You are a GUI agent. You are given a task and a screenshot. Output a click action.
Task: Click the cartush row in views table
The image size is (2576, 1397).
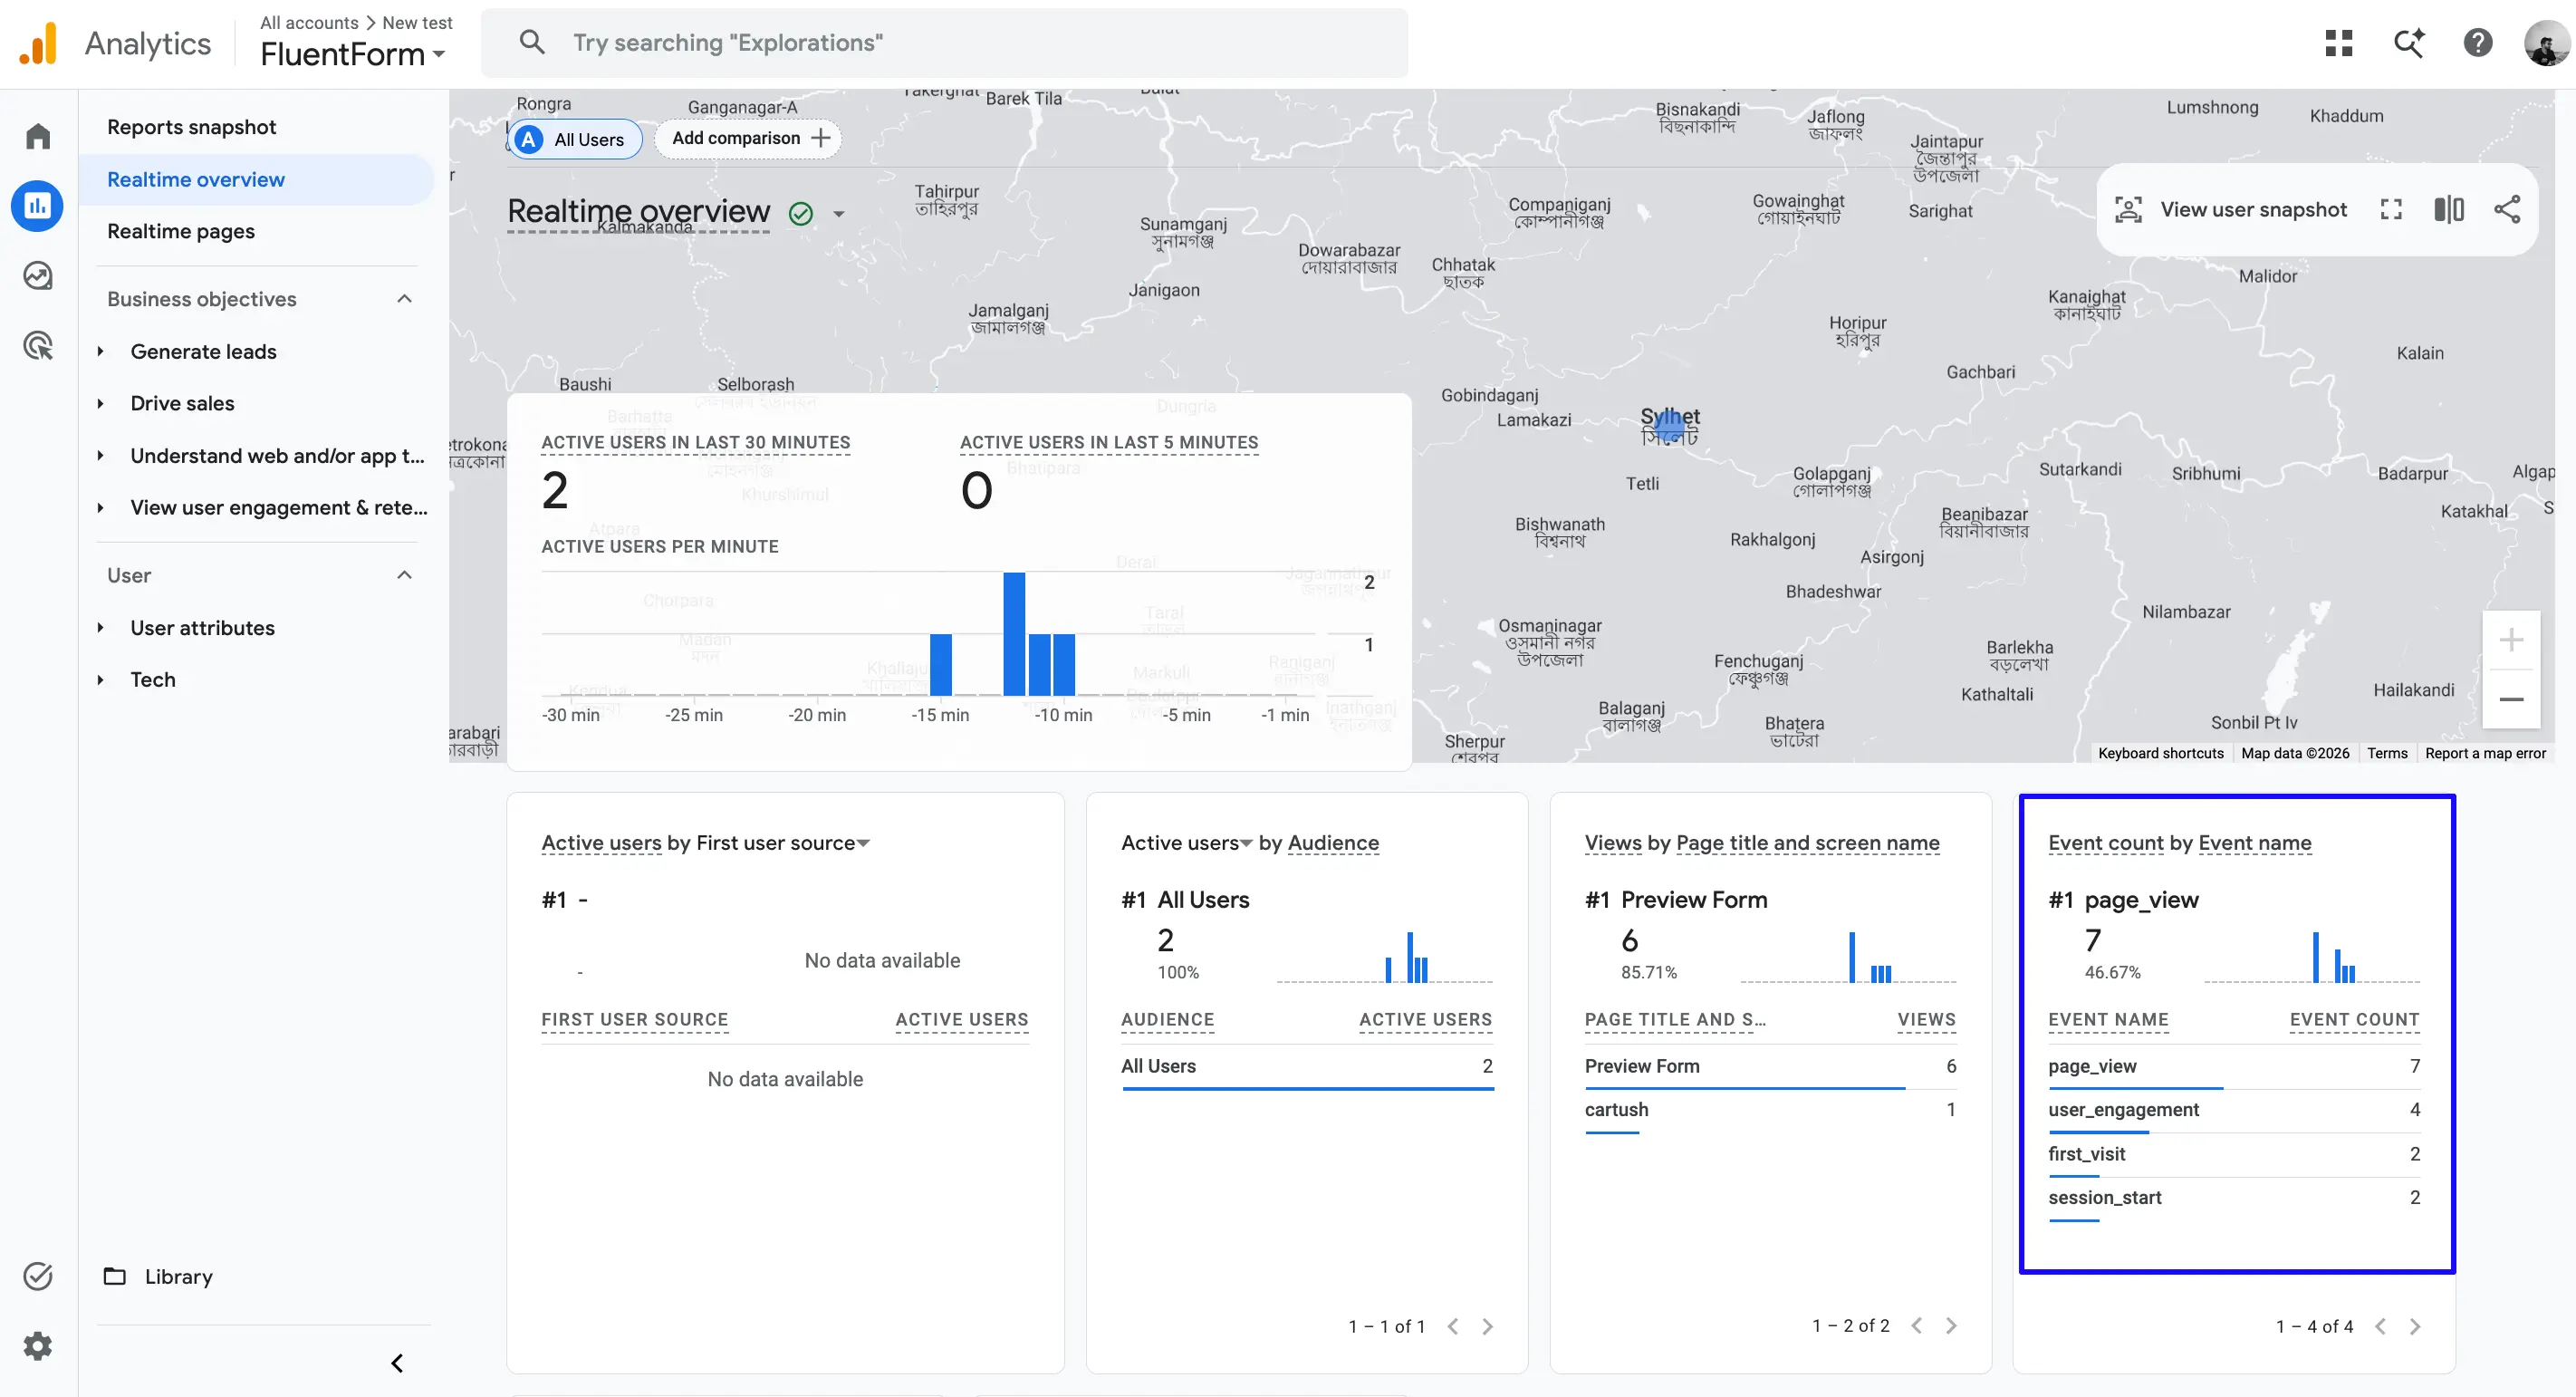1770,1110
